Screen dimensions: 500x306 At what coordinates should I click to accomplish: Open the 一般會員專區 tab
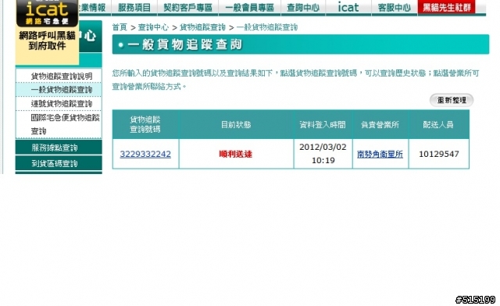tap(249, 7)
